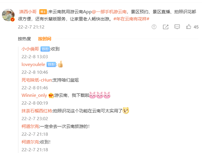Click 铁粉 badge beside 小小倫哥
202x153 pixels.
click(45, 49)
